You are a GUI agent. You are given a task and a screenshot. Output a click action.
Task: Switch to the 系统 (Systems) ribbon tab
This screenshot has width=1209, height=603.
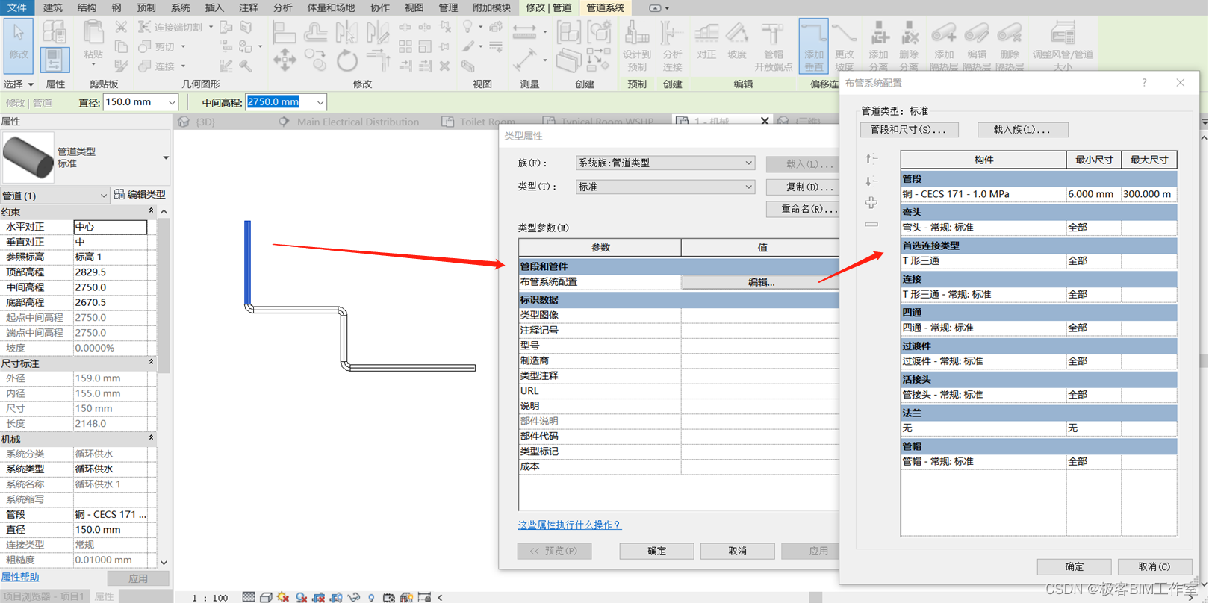(181, 7)
